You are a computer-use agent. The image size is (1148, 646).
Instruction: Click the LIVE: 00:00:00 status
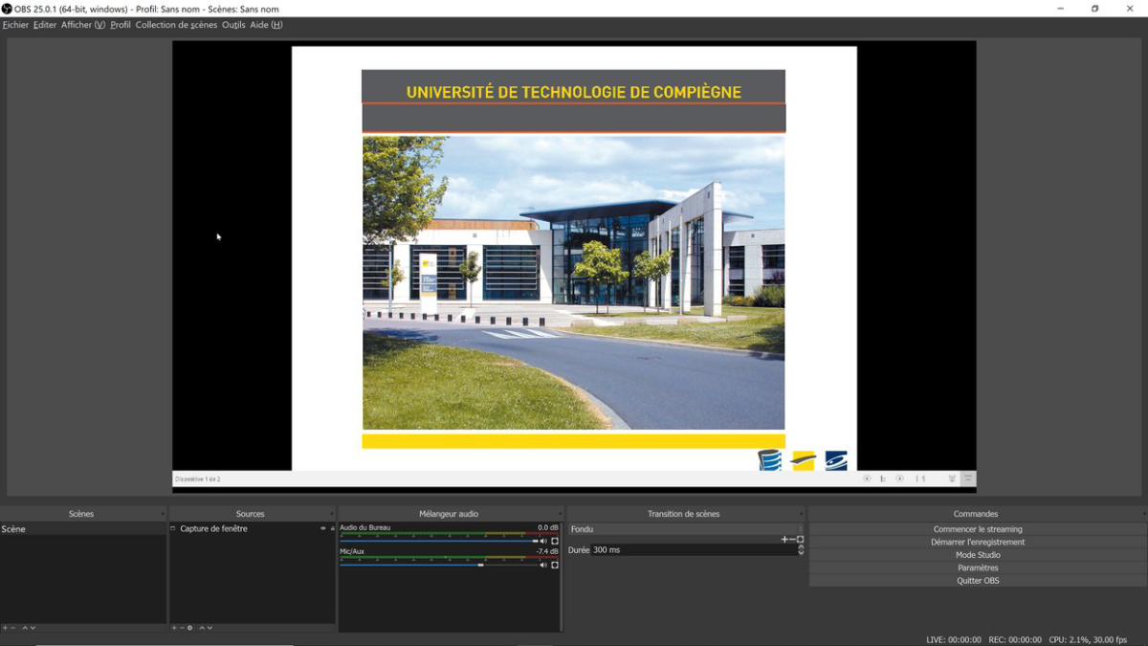point(954,639)
